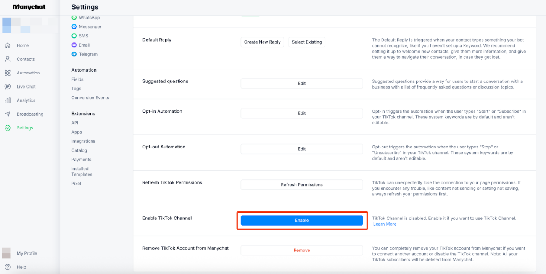Click the Help question mark icon
The height and width of the screenshot is (274, 546).
(8, 267)
